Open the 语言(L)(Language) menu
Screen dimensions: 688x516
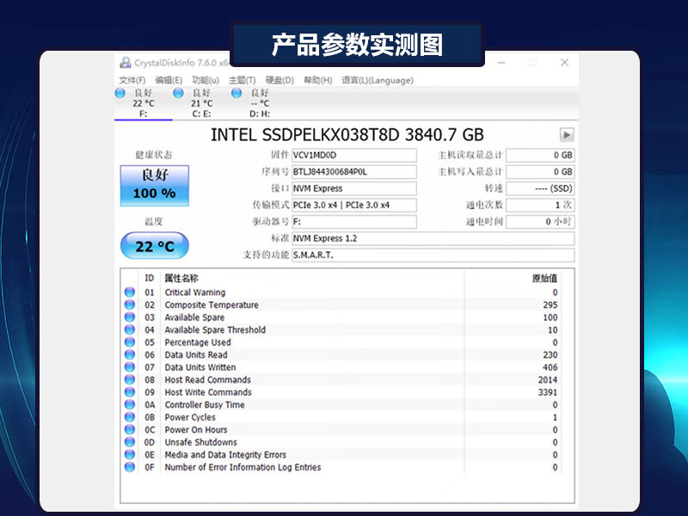tap(378, 80)
